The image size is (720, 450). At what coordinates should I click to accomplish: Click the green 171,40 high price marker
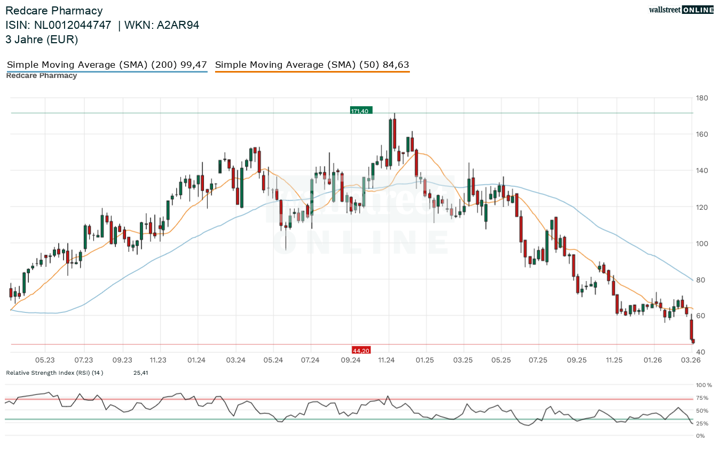click(361, 110)
